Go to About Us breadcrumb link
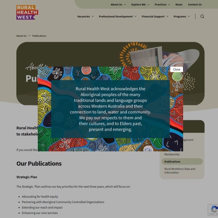Screen dimensions: 218x218 pos(21,36)
